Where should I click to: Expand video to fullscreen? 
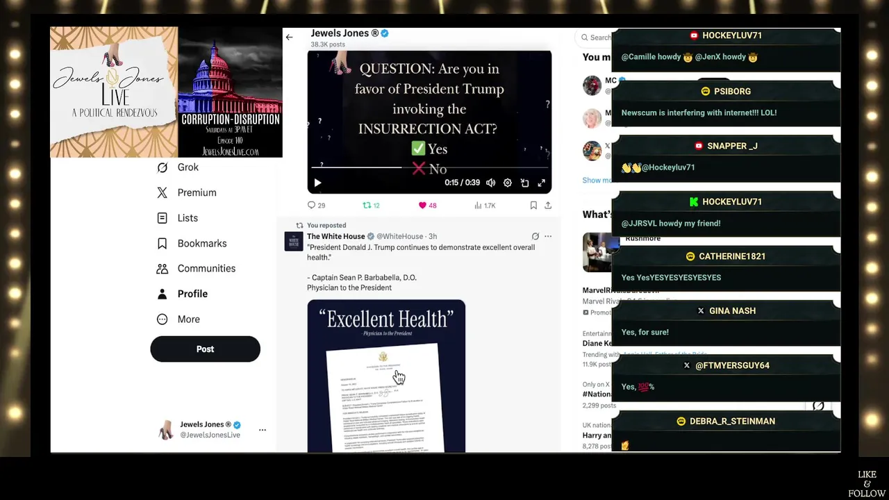coord(541,183)
